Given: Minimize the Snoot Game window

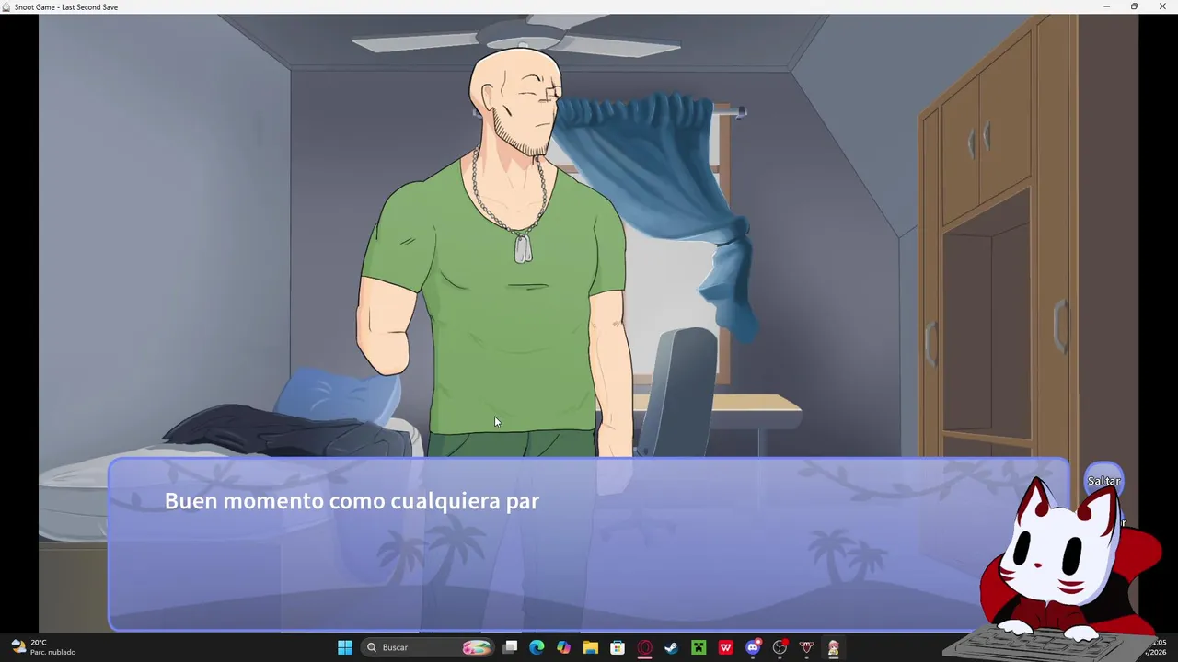Looking at the screenshot, I should [x=1106, y=6].
